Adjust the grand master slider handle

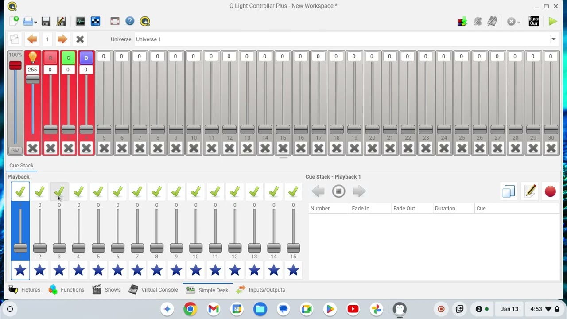pos(15,66)
